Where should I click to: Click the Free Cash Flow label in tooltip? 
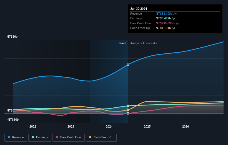[x=141, y=23]
